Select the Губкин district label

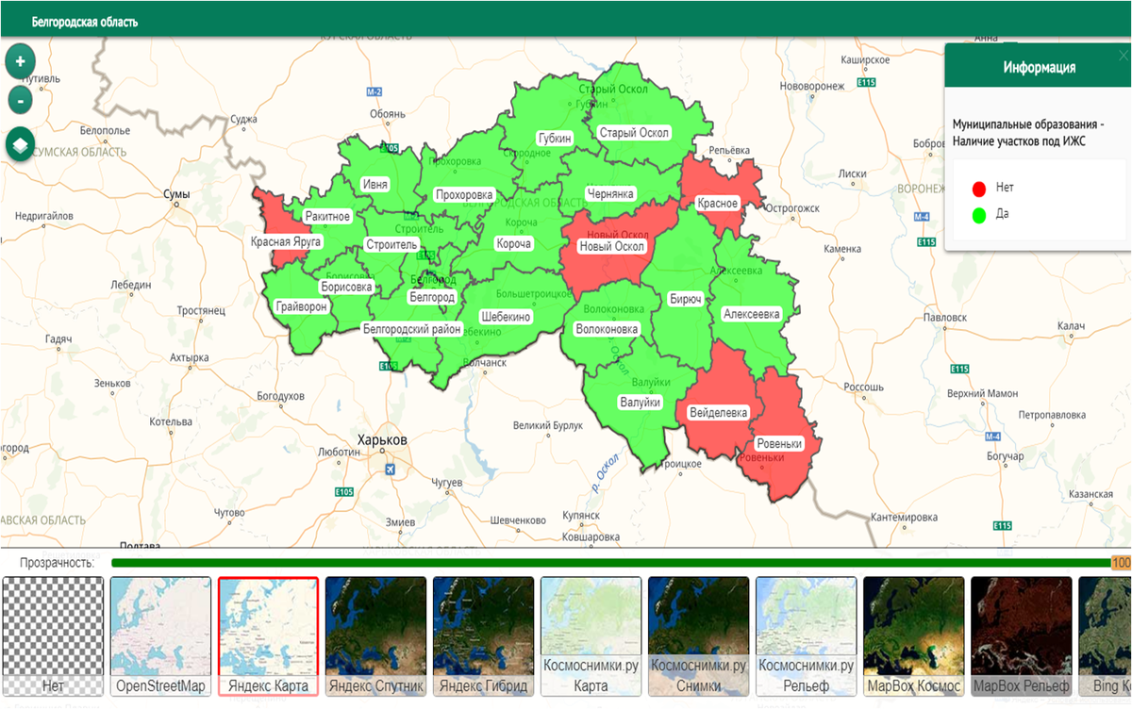pos(555,138)
